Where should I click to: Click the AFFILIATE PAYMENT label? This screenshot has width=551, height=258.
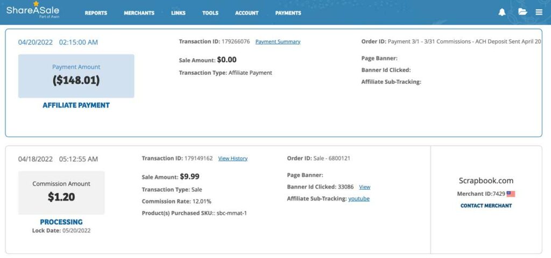point(76,105)
